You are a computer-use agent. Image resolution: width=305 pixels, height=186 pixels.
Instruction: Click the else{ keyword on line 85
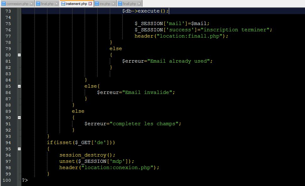(x=92, y=86)
